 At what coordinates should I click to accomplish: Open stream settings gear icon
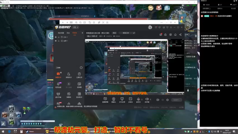click(x=167, y=100)
